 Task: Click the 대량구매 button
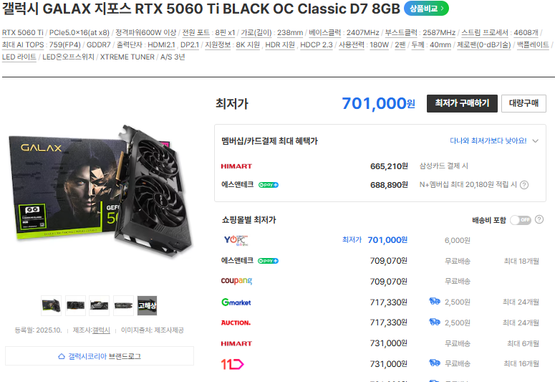pyautogui.click(x=523, y=103)
